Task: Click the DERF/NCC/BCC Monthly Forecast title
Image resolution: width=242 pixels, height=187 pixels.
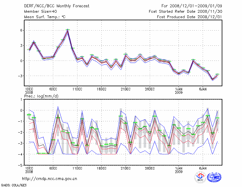Action: coord(57,6)
